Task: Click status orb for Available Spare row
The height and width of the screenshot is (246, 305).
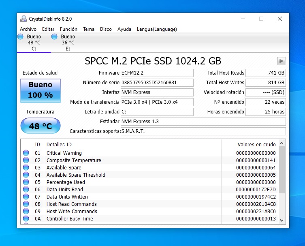Action: tap(26, 168)
